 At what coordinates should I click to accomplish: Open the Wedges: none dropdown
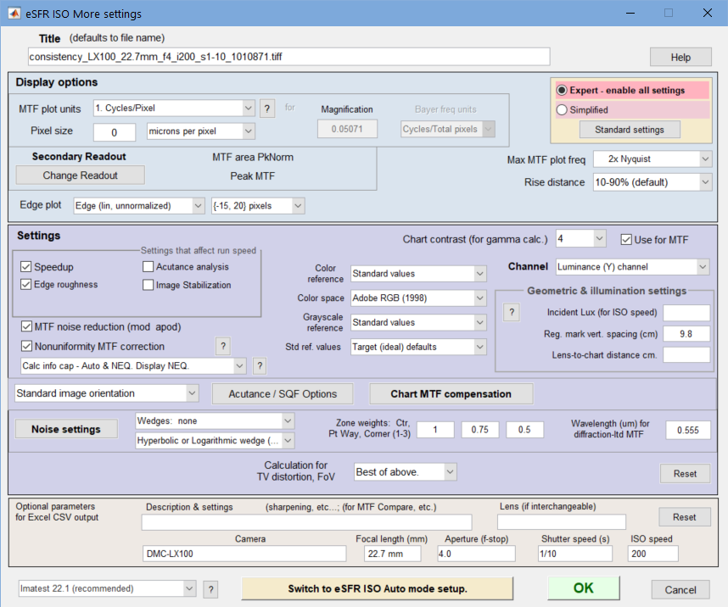pyautogui.click(x=215, y=420)
